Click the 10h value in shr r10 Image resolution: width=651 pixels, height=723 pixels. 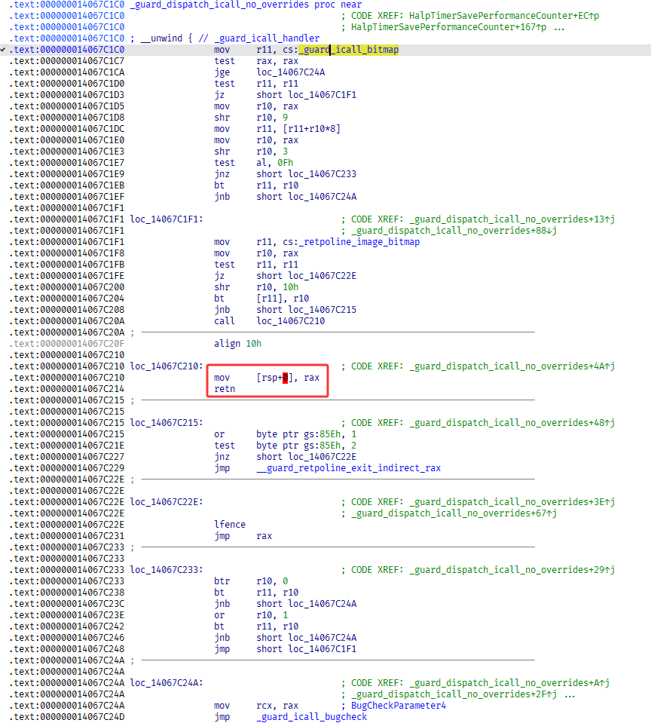pyautogui.click(x=291, y=287)
